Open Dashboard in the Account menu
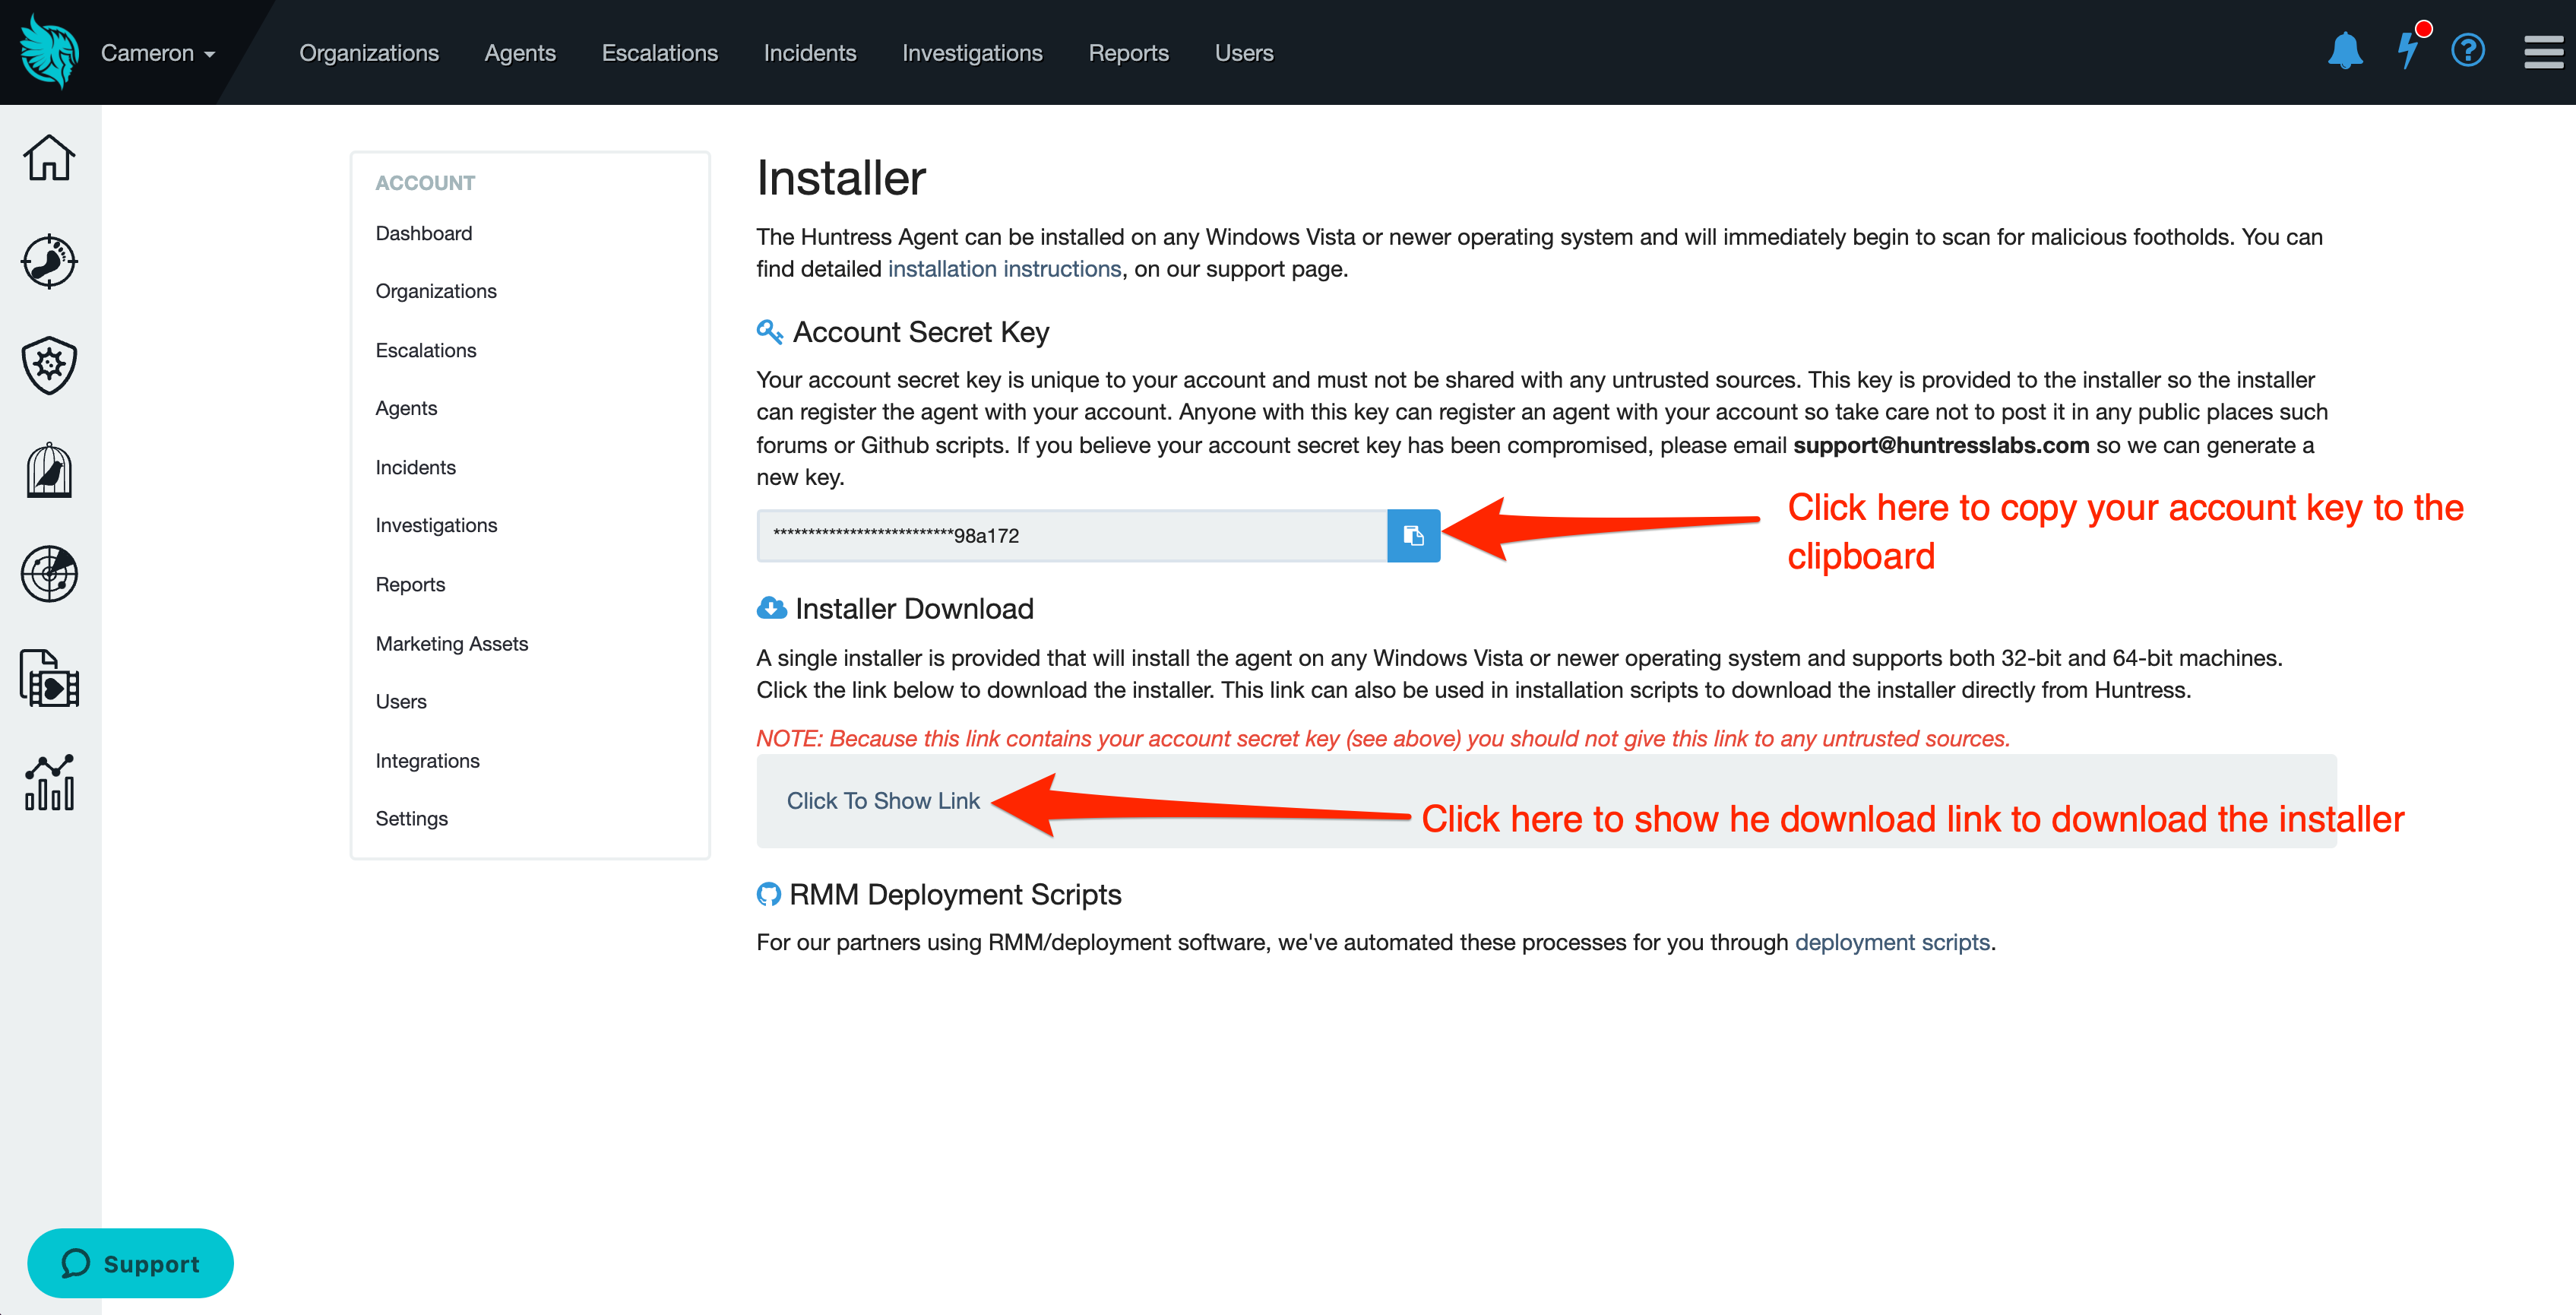 (424, 233)
